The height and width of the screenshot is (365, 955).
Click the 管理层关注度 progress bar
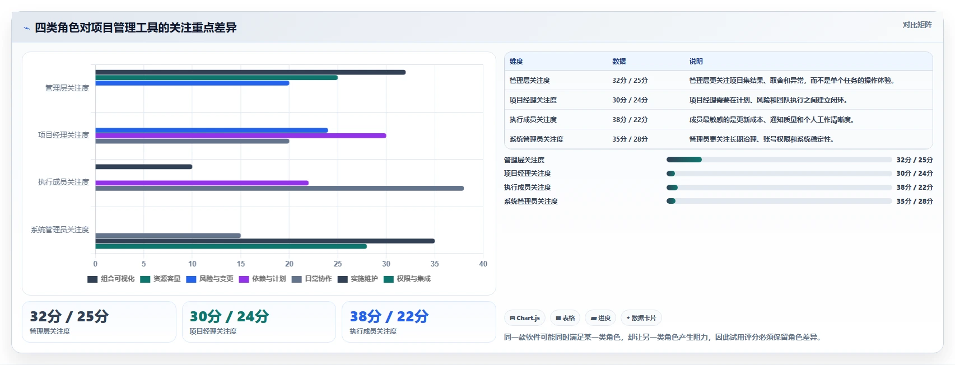tap(779, 160)
